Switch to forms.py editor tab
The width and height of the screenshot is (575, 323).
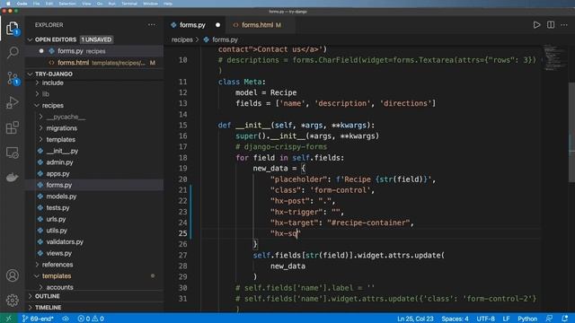(192, 25)
